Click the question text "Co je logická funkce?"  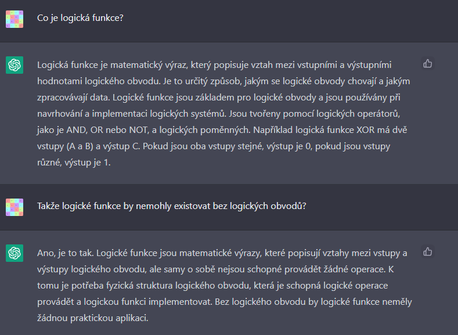click(80, 18)
